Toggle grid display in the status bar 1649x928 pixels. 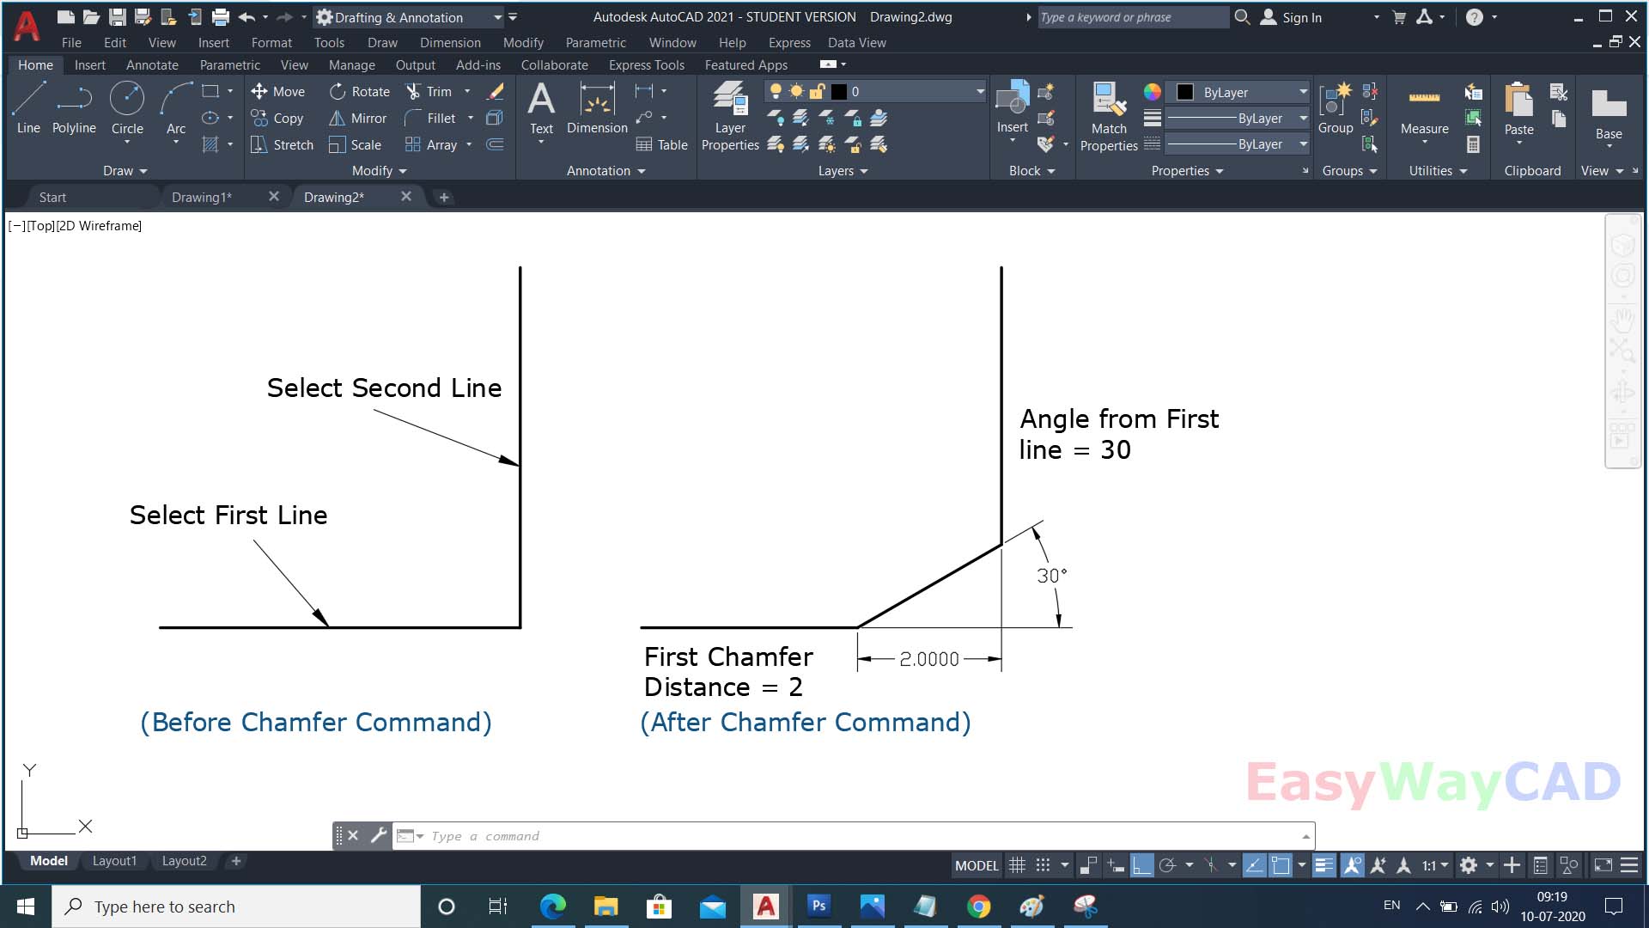[x=1018, y=865]
